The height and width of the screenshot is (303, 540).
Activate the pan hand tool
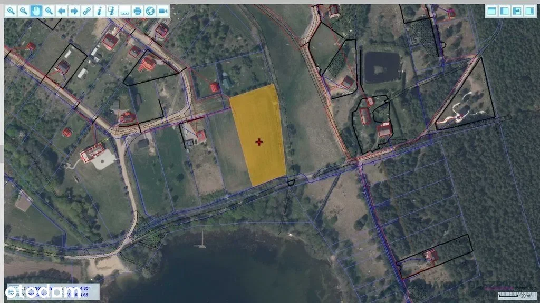coord(36,11)
